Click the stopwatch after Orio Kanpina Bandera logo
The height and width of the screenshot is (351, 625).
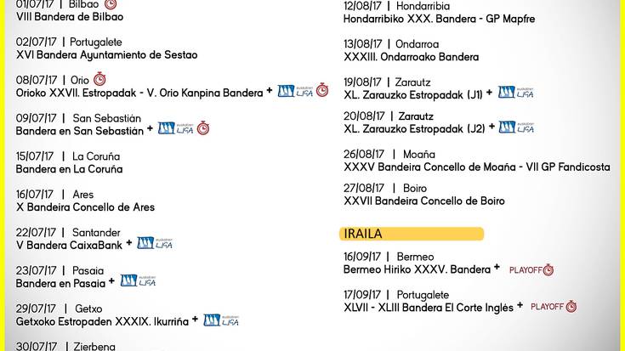(x=322, y=90)
